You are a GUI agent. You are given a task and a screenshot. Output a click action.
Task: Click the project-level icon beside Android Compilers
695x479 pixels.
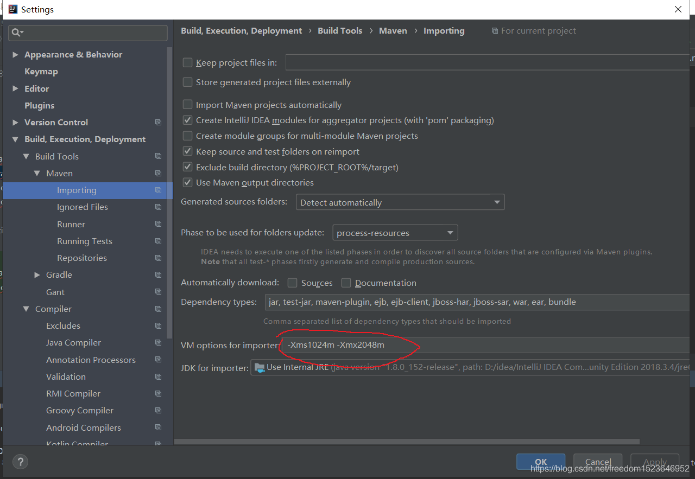pyautogui.click(x=158, y=427)
